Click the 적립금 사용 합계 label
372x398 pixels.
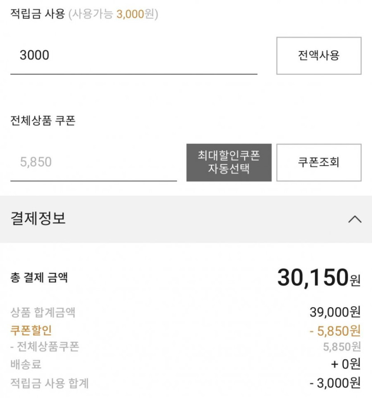(49, 382)
